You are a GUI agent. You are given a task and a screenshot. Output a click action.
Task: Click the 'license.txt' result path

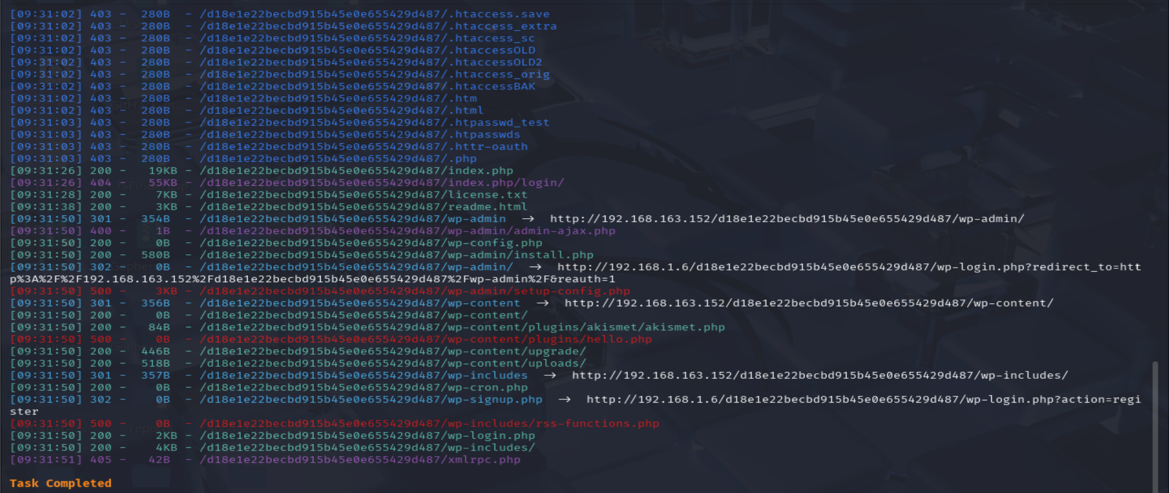364,195
